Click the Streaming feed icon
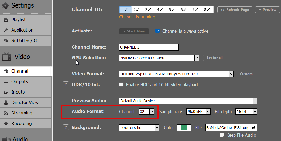The height and width of the screenshot is (141, 281). pos(6,113)
